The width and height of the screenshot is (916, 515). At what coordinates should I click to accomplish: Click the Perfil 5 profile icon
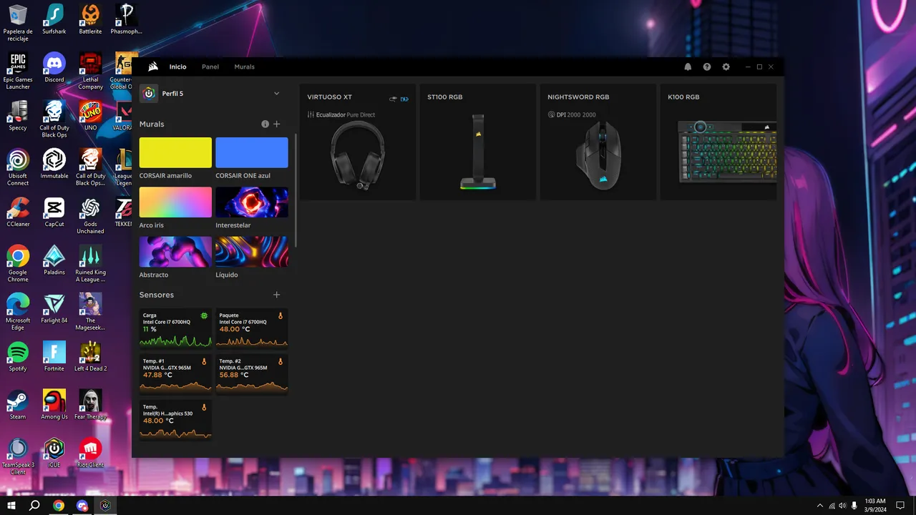pyautogui.click(x=149, y=94)
